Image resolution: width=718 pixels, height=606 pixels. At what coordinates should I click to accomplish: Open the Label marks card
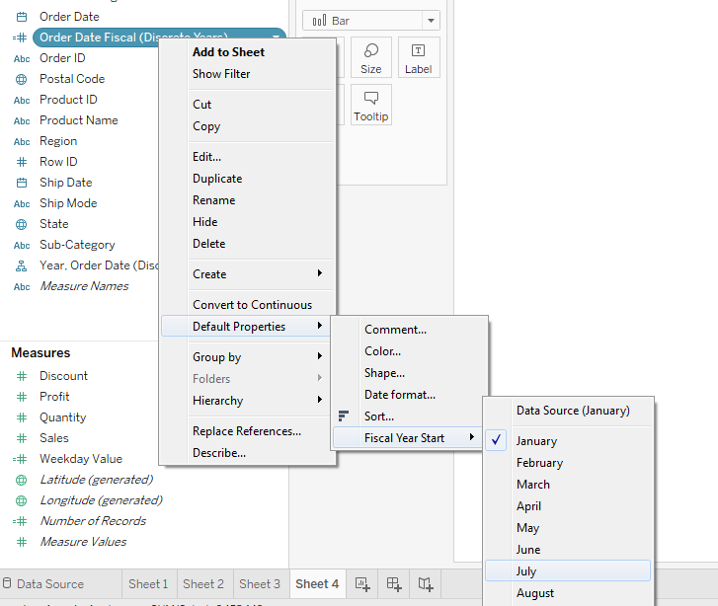pos(418,57)
